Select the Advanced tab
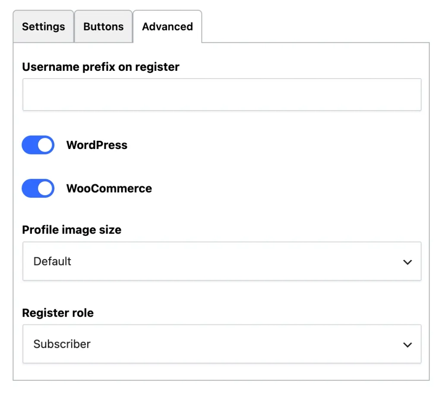This screenshot has height=393, width=442. [x=167, y=26]
